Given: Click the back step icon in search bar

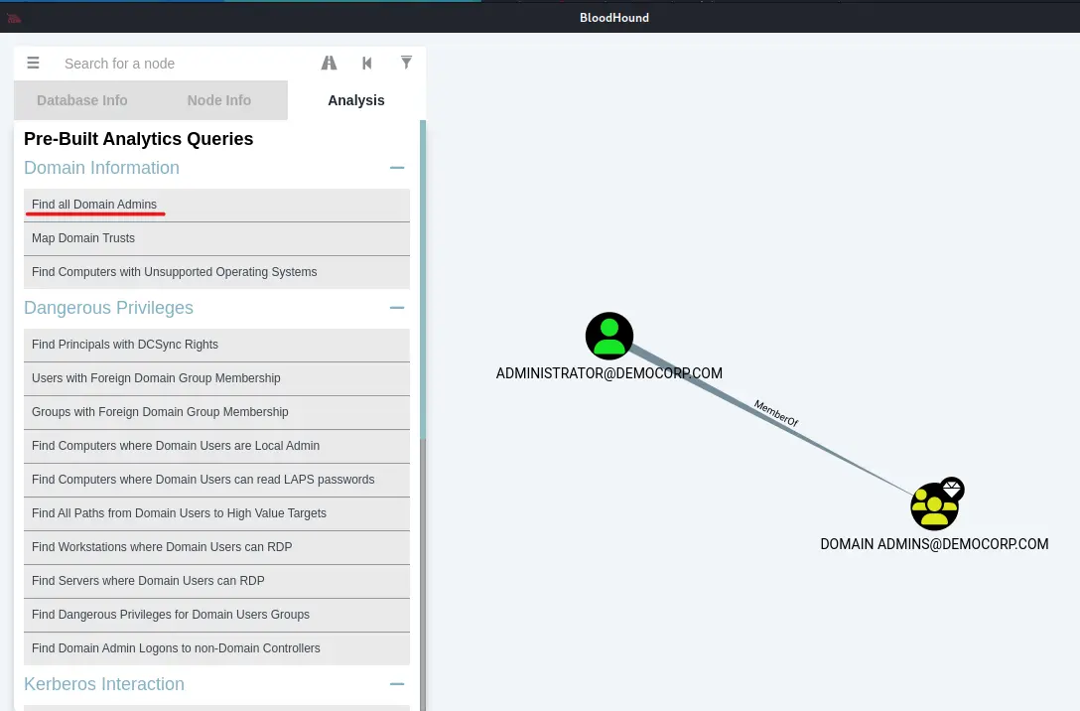Looking at the screenshot, I should 367,63.
